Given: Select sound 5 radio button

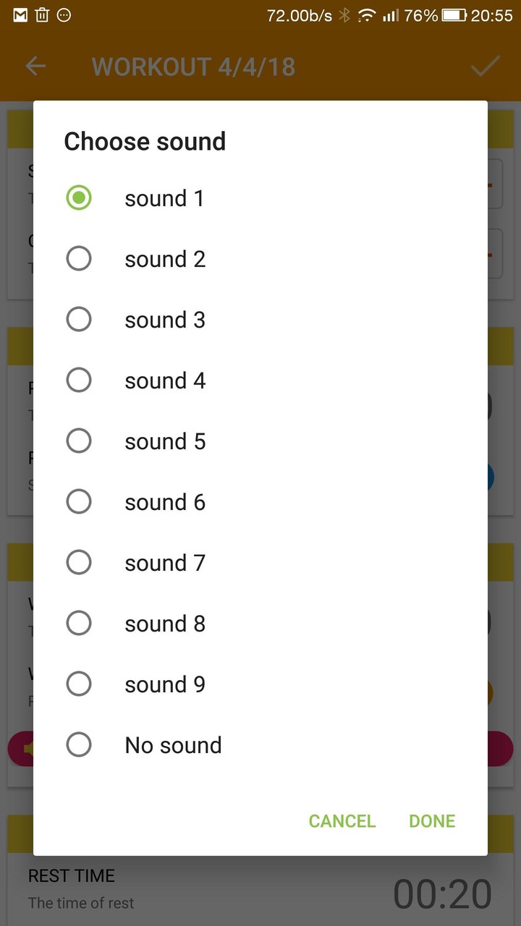Looking at the screenshot, I should click(79, 441).
